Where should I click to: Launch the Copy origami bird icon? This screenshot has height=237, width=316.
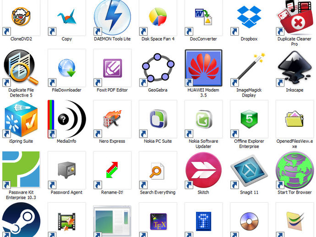67,17
